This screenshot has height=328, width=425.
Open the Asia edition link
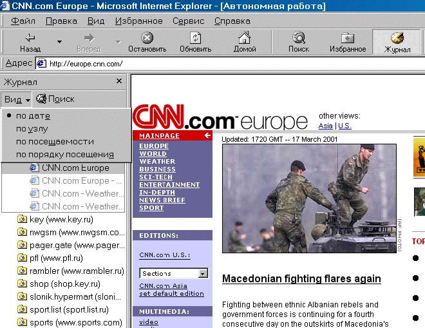coord(326,126)
